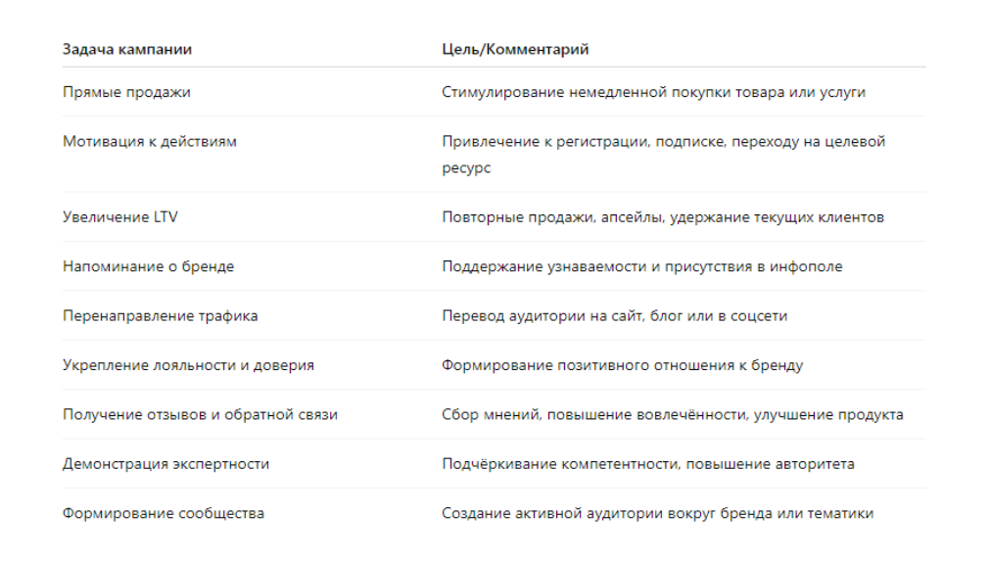Click the "Прямые продажи" table cell
The height and width of the screenshot is (562, 991).
pos(126,92)
